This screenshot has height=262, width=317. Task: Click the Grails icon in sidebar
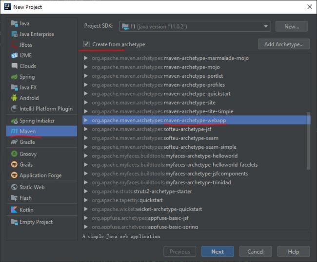click(14, 165)
